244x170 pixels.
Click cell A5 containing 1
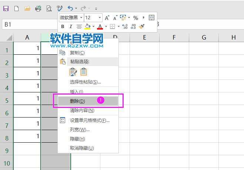click(27, 99)
